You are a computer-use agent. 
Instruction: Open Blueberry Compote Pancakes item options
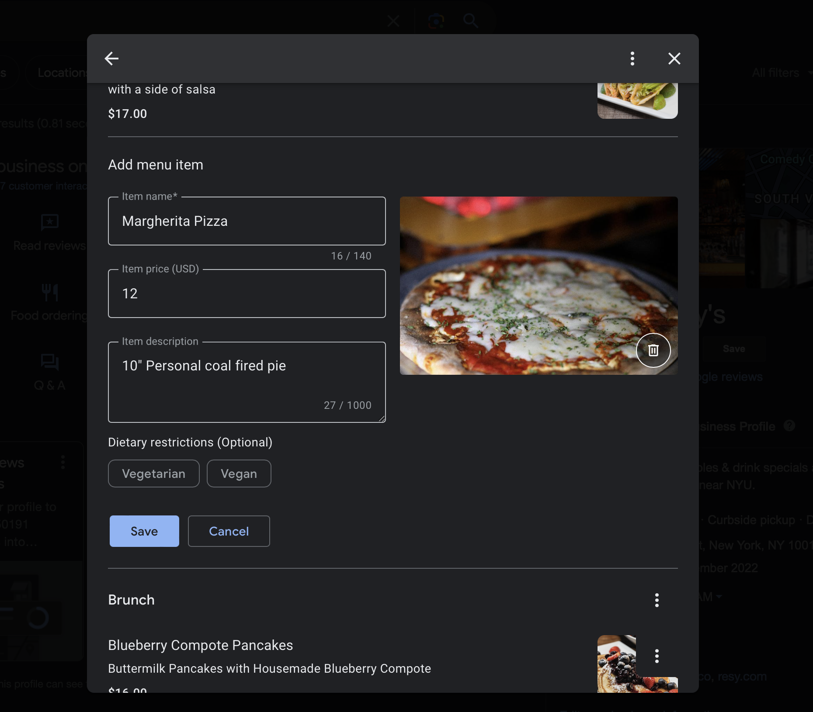pos(657,656)
